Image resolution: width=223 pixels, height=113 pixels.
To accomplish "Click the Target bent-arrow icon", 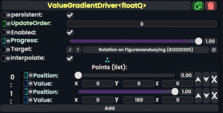I will (70, 50).
